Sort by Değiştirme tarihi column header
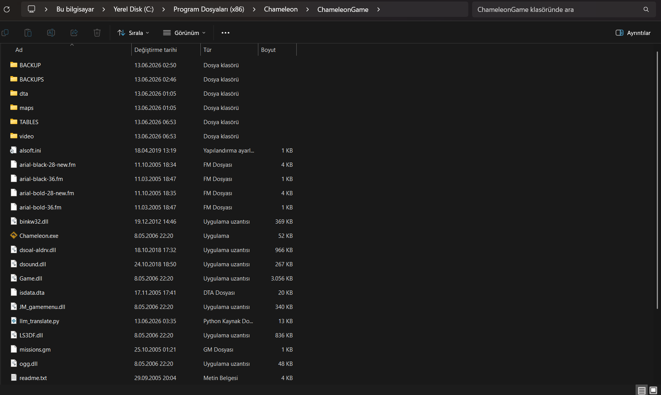Viewport: 661px width, 395px height. 155,50
